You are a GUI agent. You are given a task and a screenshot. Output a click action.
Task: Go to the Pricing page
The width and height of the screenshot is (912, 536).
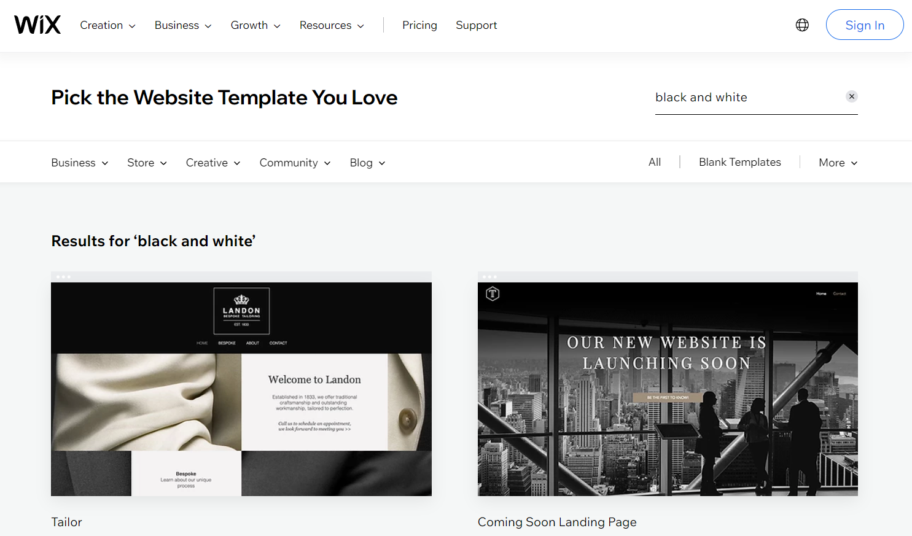[419, 25]
